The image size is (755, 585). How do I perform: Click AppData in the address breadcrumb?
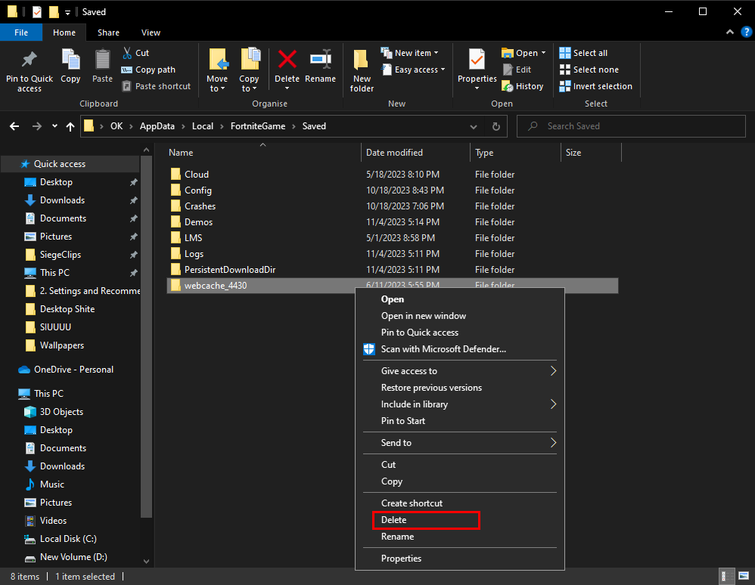pos(157,126)
